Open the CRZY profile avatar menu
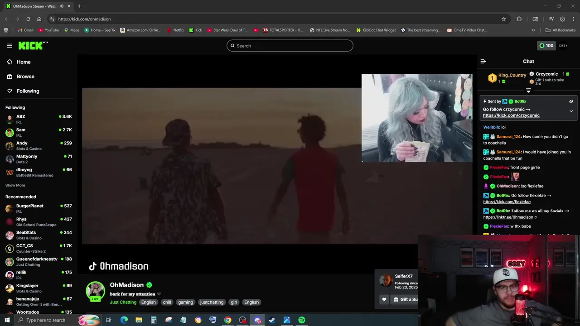 pos(563,45)
